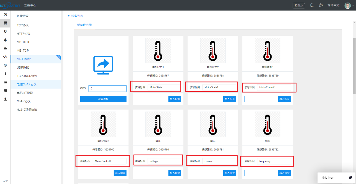Image resolution: width=356 pixels, height=184 pixels.
Task: Select the download arrow sidebar icon
Action: click(5, 74)
